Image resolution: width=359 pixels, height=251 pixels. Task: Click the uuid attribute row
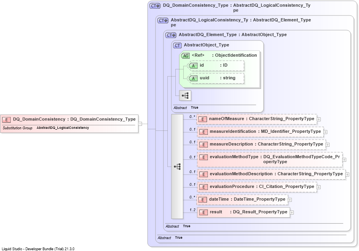216,79
